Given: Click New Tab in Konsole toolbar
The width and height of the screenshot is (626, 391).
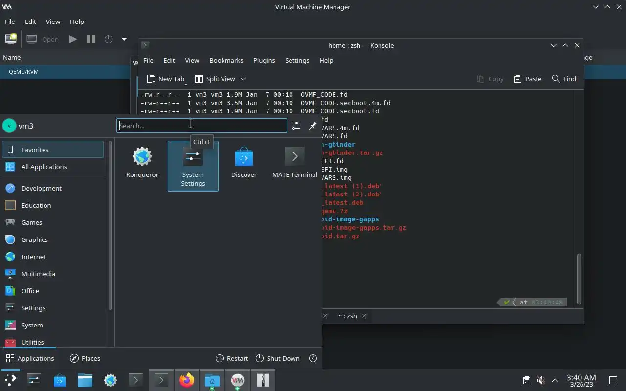Looking at the screenshot, I should [166, 79].
